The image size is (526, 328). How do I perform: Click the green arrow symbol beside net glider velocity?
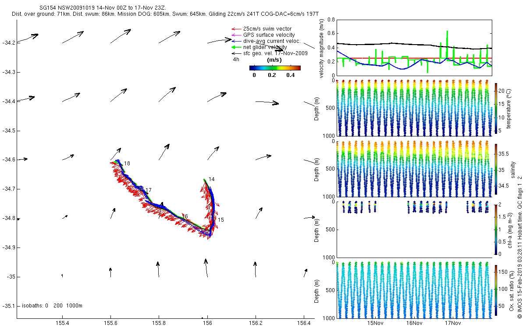tap(236, 47)
